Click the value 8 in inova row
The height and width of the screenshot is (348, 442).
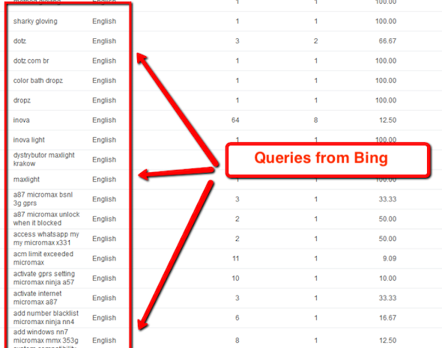pyautogui.click(x=315, y=120)
